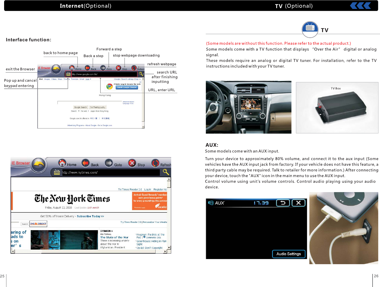Click the Log In link on nytimes

pos(148,190)
